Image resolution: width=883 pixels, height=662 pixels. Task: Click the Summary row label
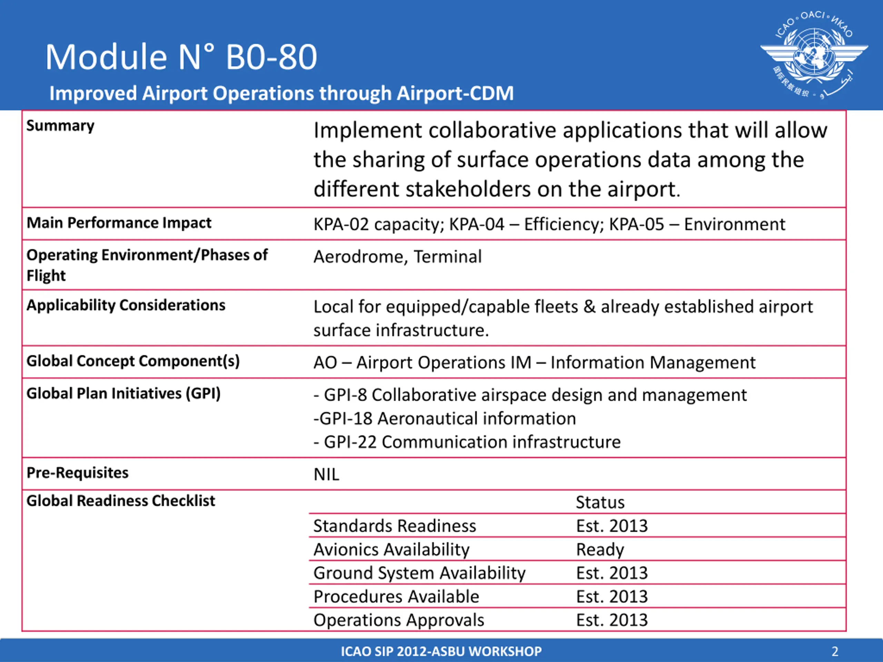pos(60,126)
